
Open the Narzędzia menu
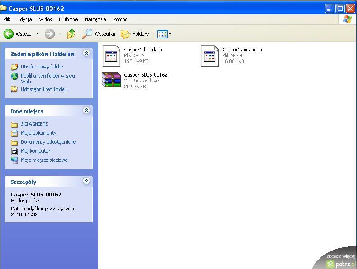(96, 19)
